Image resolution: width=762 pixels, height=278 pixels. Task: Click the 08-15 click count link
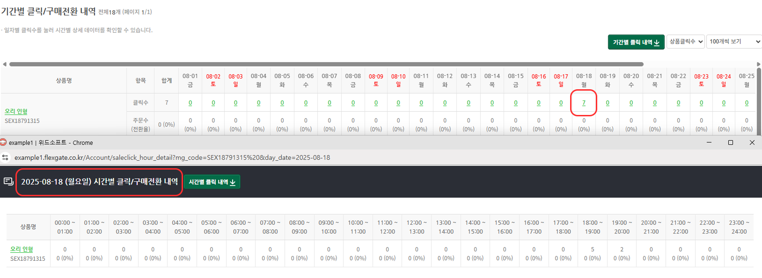pyautogui.click(x=516, y=103)
